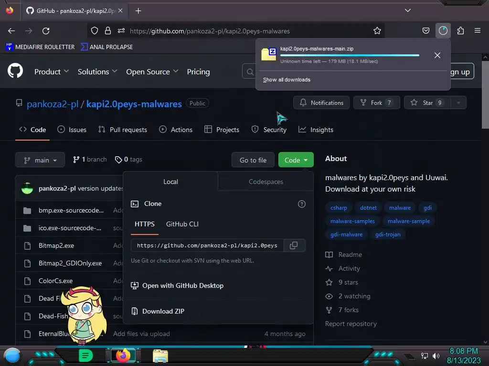View the 0 tags link
The height and width of the screenshot is (366, 489).
click(128, 159)
